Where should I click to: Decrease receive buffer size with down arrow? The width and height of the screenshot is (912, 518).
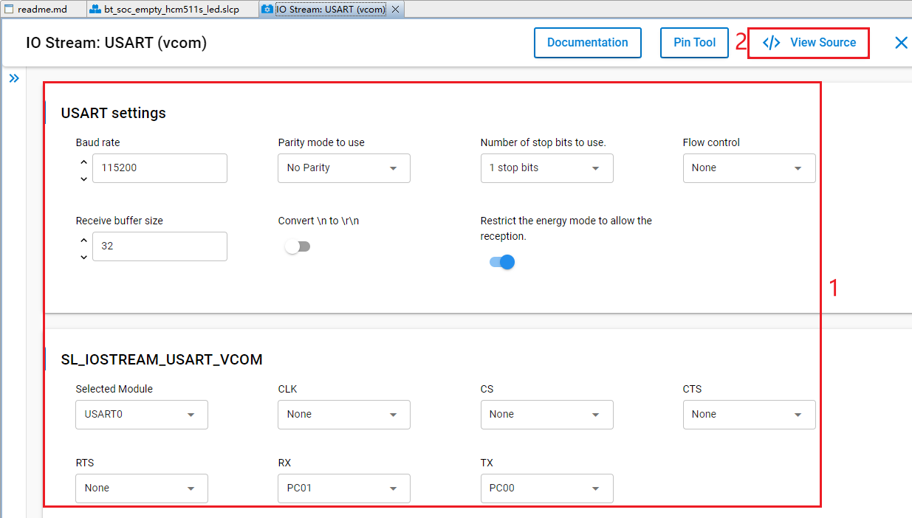[83, 256]
